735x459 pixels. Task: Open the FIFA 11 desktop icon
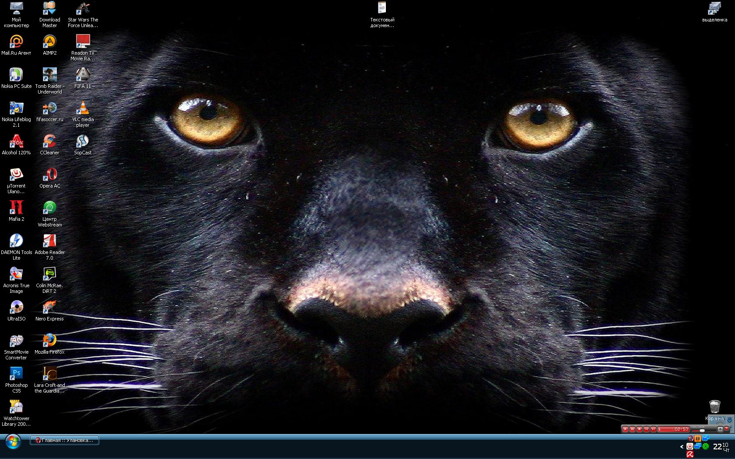[x=83, y=75]
